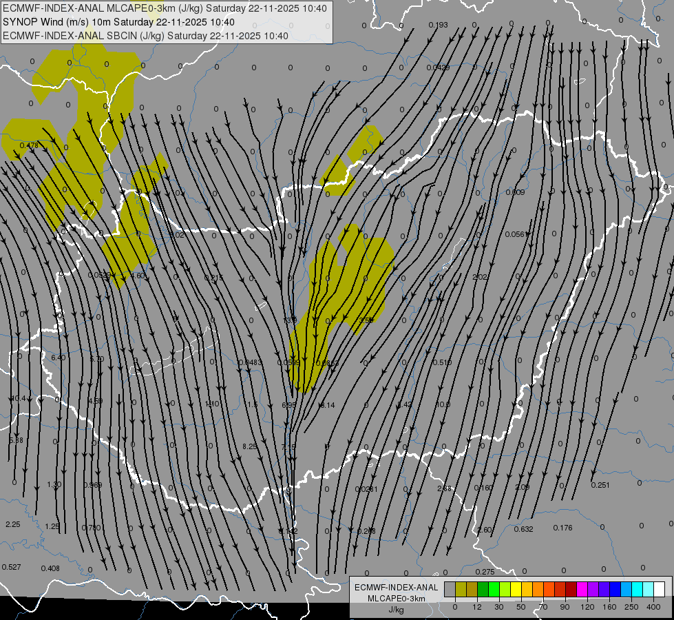The image size is (674, 620).
Task: Click the 8.14 value on the map
Action: 327,405
